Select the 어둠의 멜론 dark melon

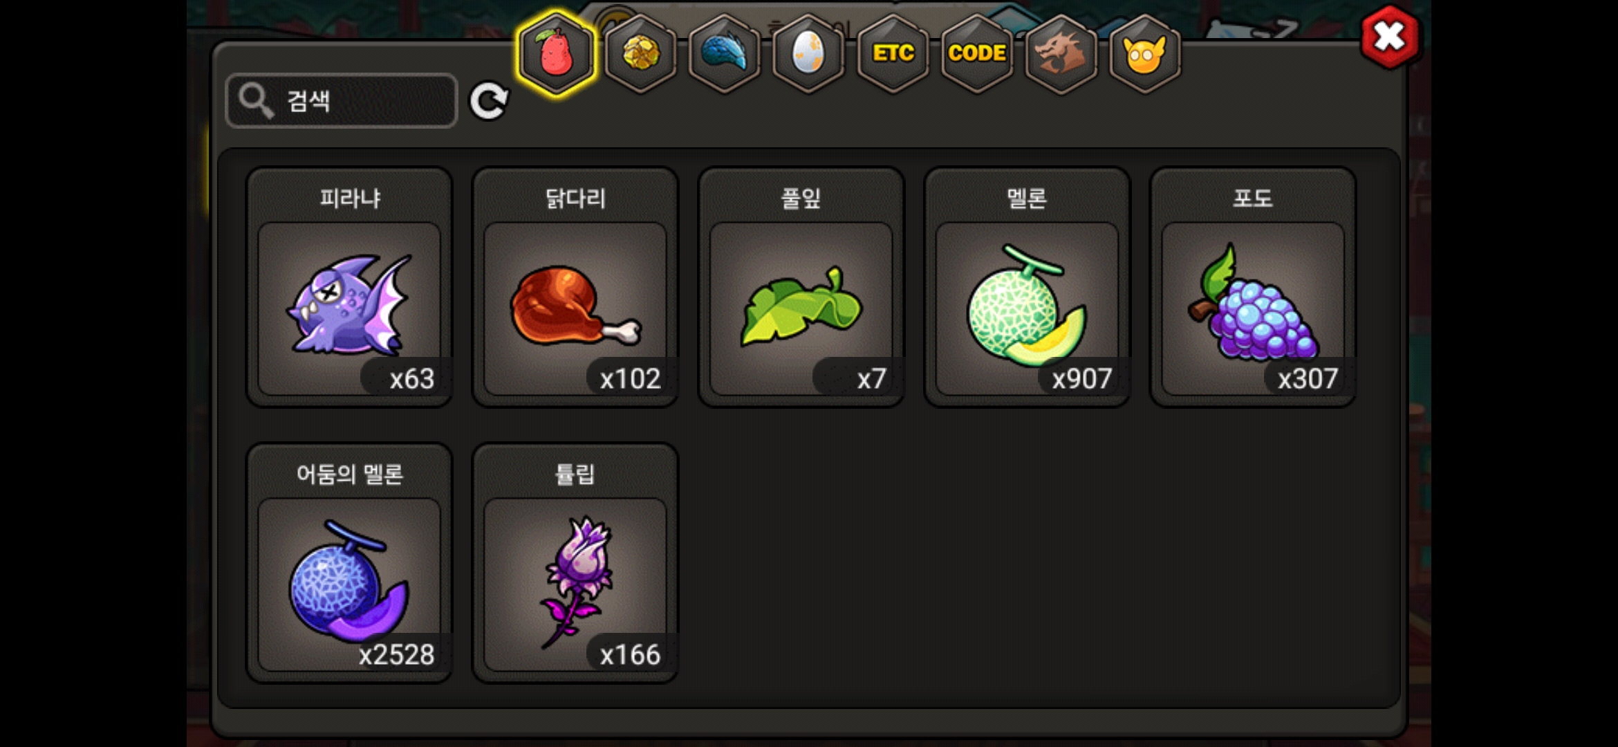coord(349,563)
